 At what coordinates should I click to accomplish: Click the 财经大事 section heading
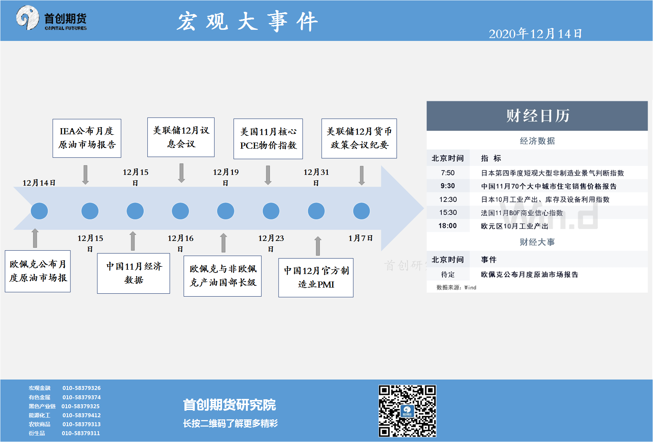537,242
